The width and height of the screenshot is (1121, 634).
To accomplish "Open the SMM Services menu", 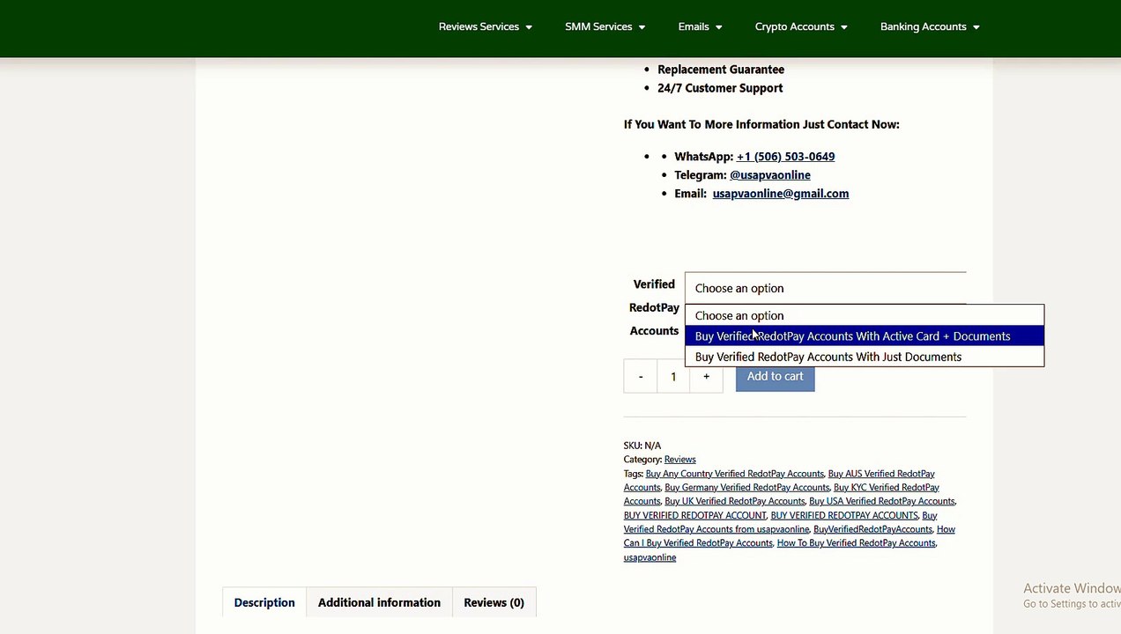I will (x=605, y=26).
